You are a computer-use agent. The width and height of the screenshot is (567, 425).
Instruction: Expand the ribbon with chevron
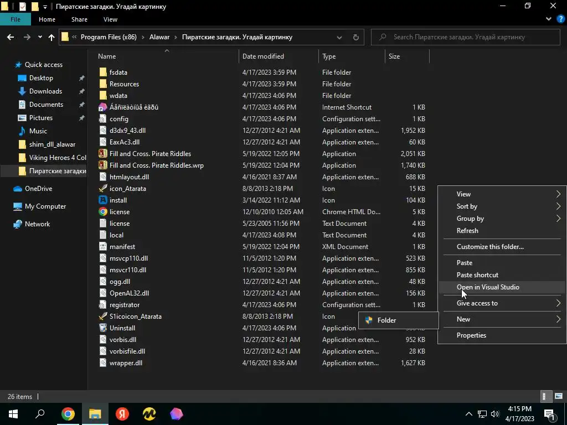549,19
